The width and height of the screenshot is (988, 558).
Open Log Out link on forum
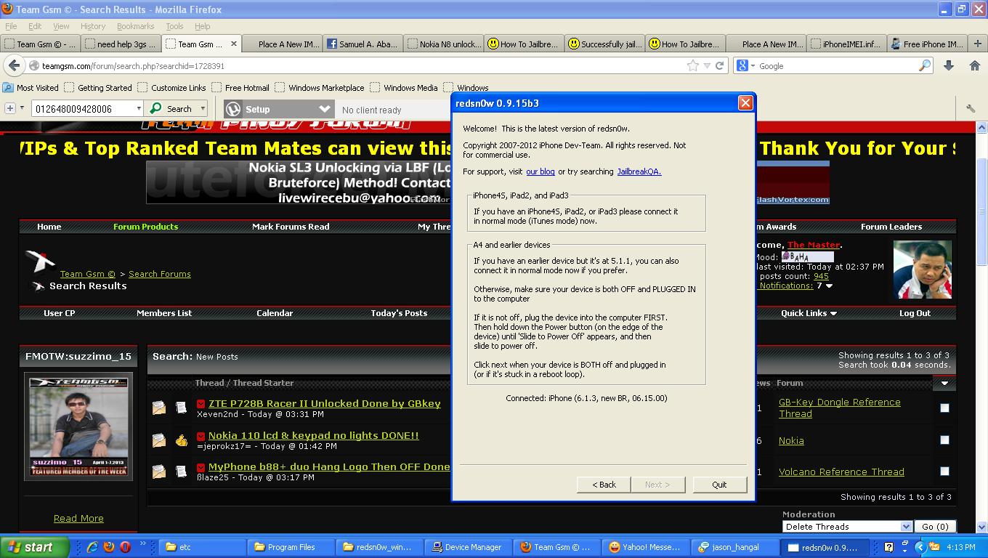[915, 313]
